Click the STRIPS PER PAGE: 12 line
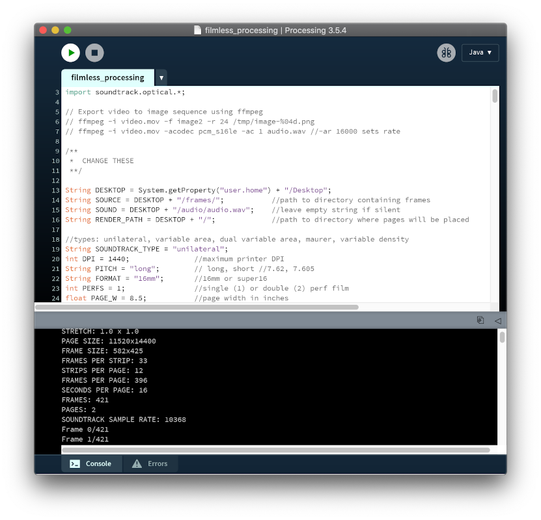 click(x=102, y=370)
